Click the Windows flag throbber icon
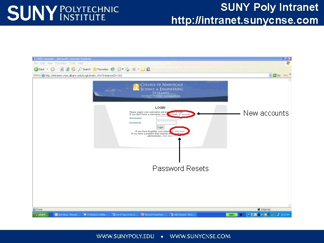This screenshot has height=243, width=324. coord(288,63)
